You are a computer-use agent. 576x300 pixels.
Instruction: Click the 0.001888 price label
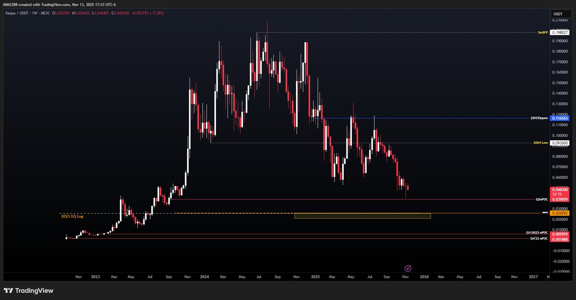[x=559, y=239]
